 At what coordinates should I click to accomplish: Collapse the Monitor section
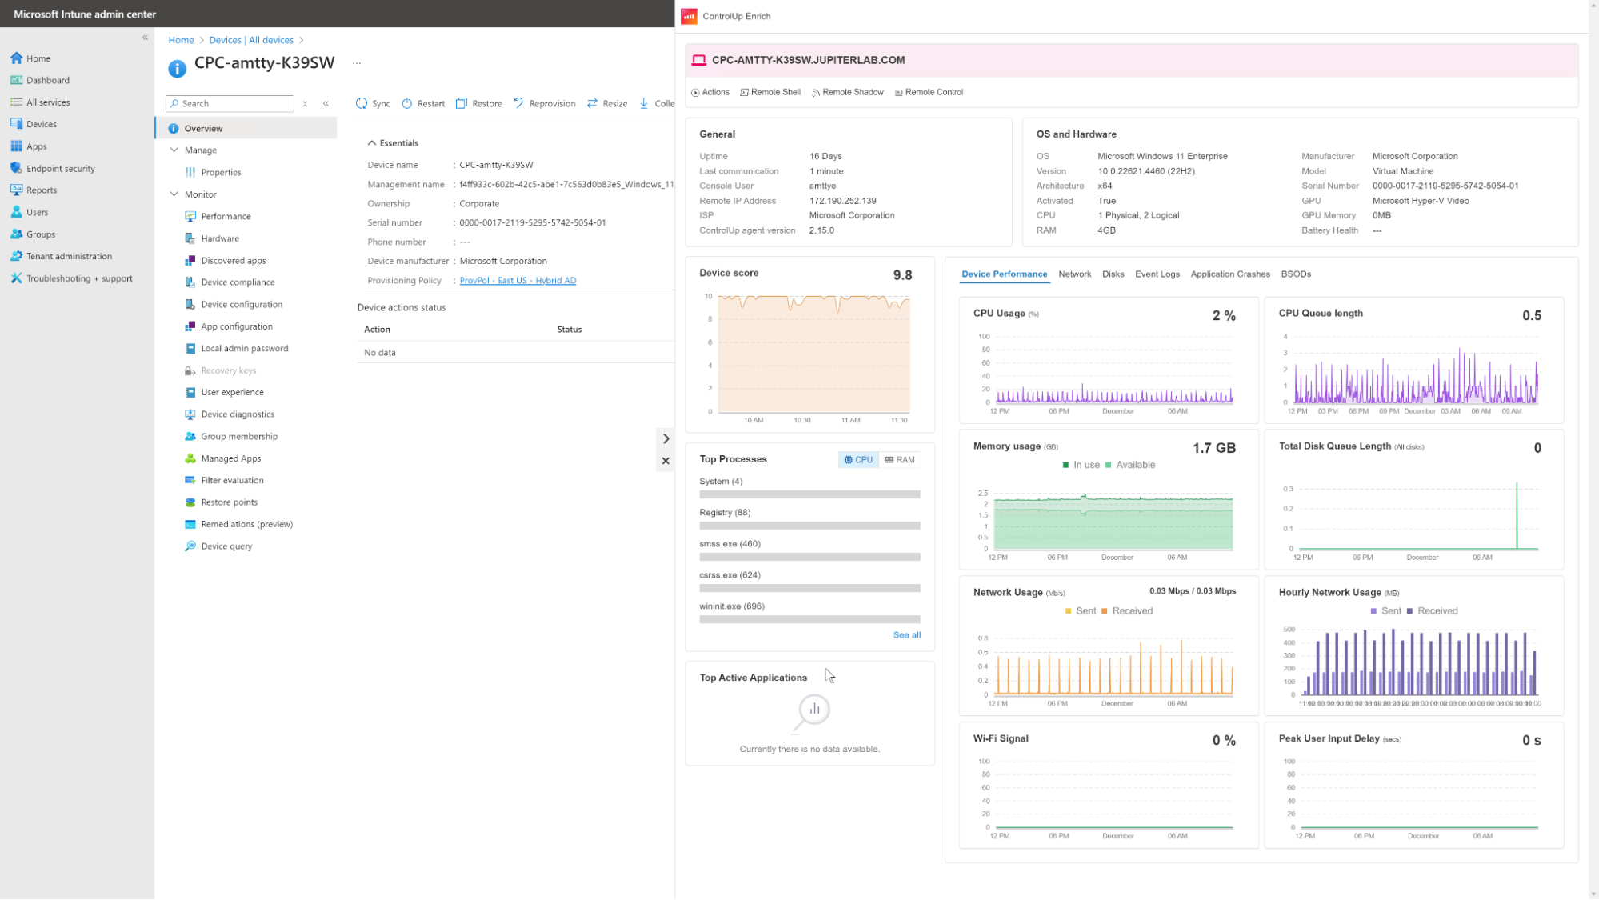click(x=174, y=194)
